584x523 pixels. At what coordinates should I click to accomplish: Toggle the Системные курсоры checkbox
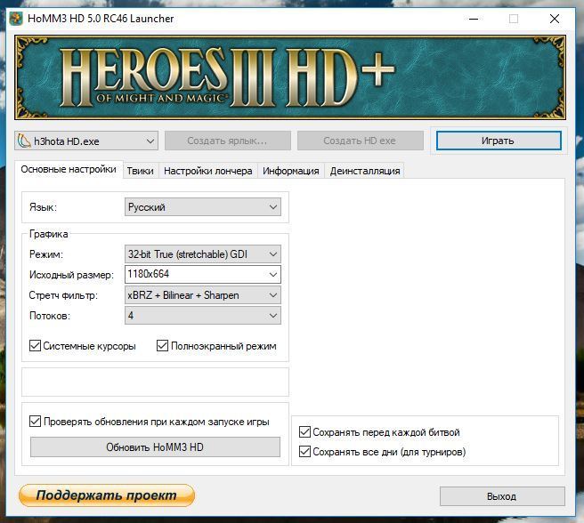35,346
